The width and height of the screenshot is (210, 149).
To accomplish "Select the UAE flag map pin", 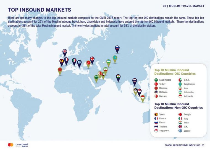I will pyautogui.click(x=103, y=75).
